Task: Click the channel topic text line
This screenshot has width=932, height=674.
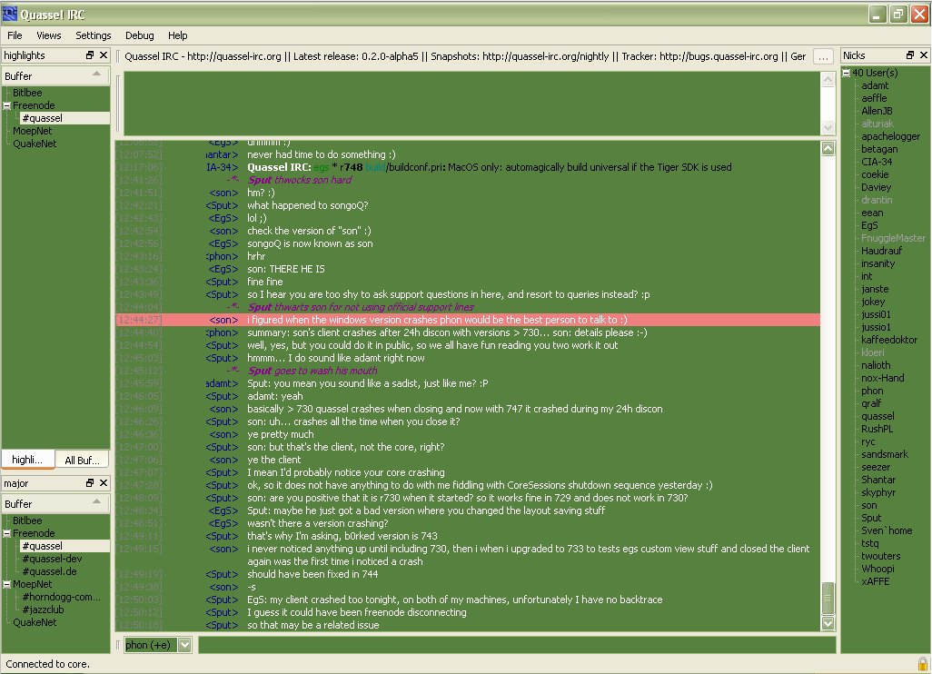Action: click(465, 56)
